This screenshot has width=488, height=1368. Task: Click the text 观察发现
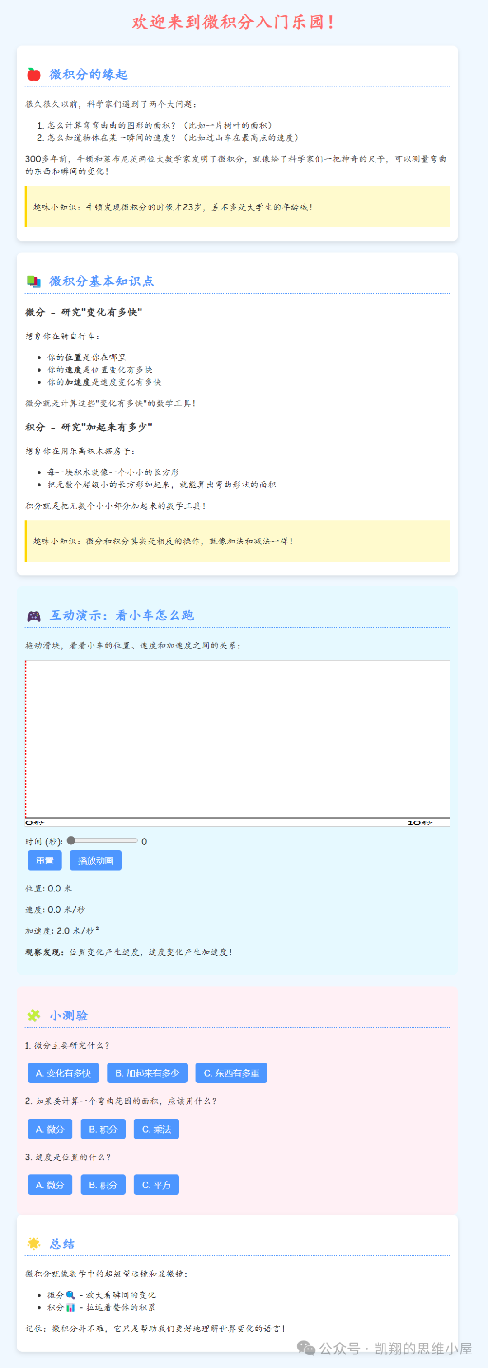45,952
